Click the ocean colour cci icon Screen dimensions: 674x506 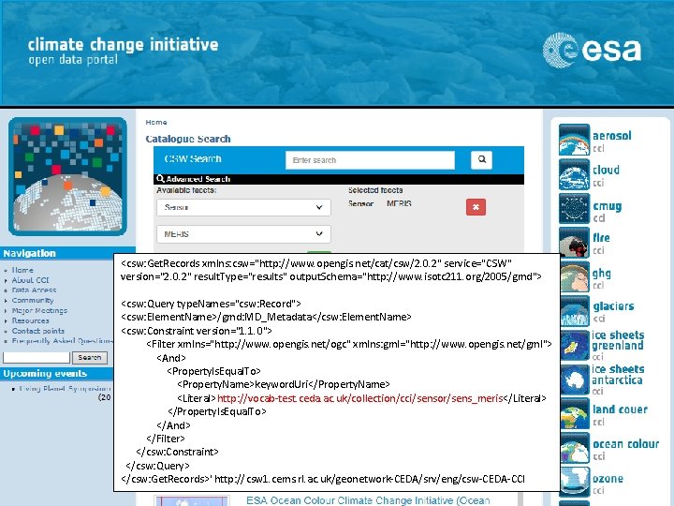pyautogui.click(x=574, y=448)
